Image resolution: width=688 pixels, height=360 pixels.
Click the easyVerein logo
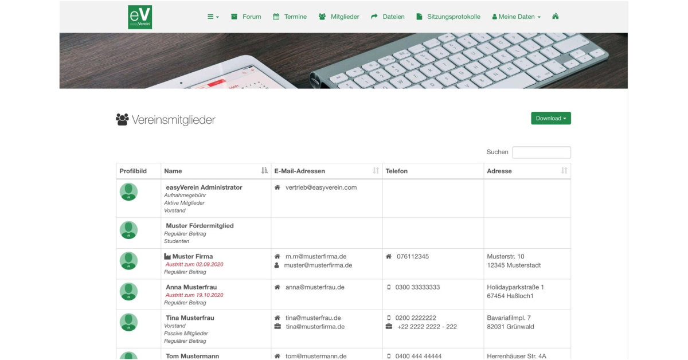(x=140, y=17)
